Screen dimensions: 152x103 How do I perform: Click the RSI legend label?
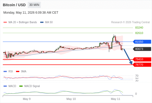tap(11, 72)
